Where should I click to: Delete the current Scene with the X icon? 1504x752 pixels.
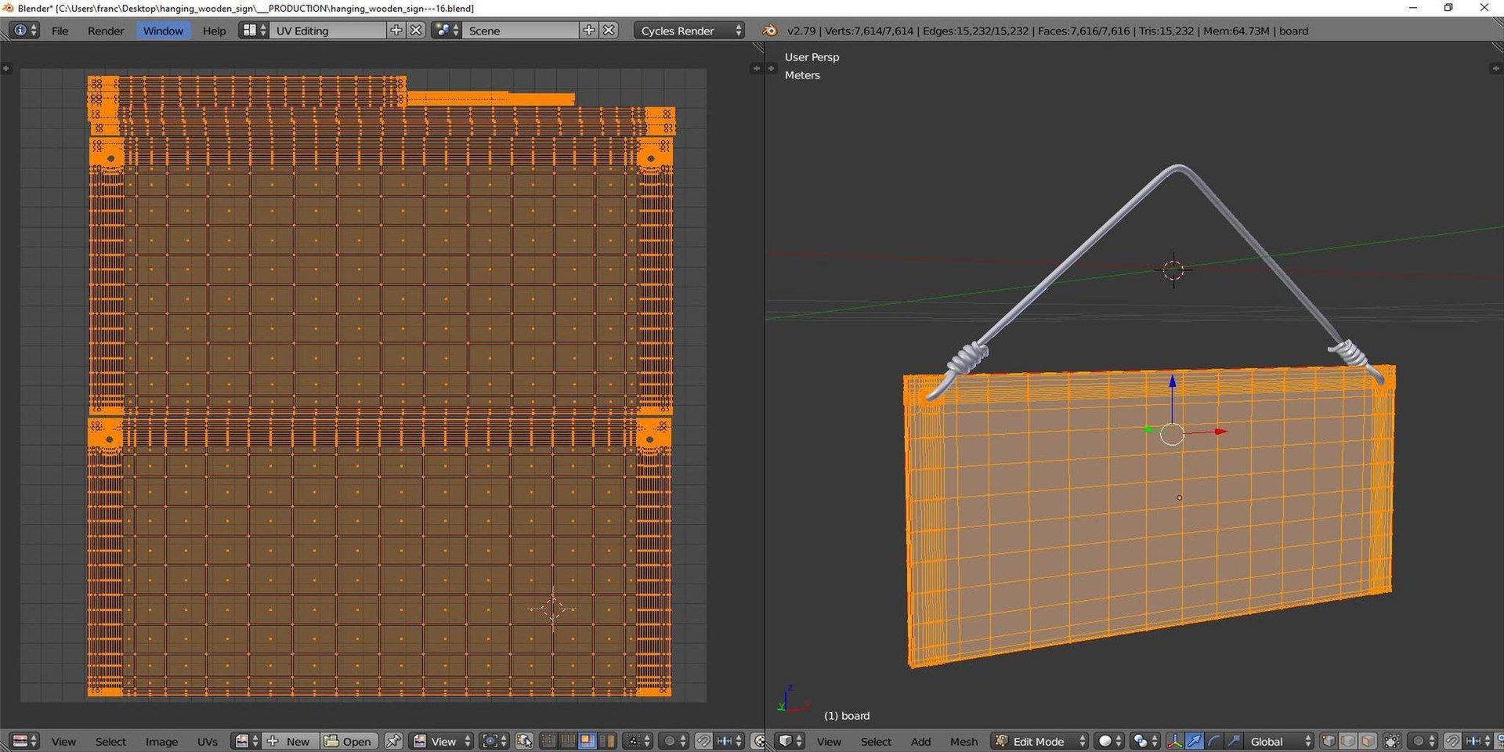[609, 31]
